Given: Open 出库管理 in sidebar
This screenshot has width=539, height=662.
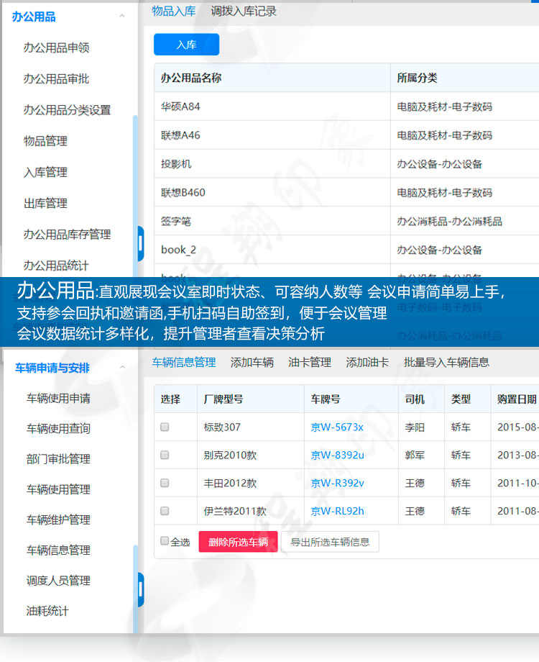Looking at the screenshot, I should click(45, 204).
